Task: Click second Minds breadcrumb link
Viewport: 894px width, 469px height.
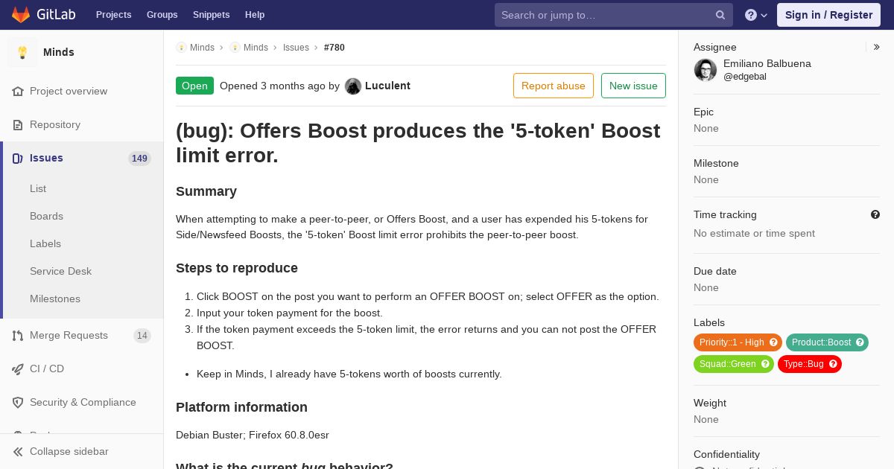Action: [x=256, y=48]
